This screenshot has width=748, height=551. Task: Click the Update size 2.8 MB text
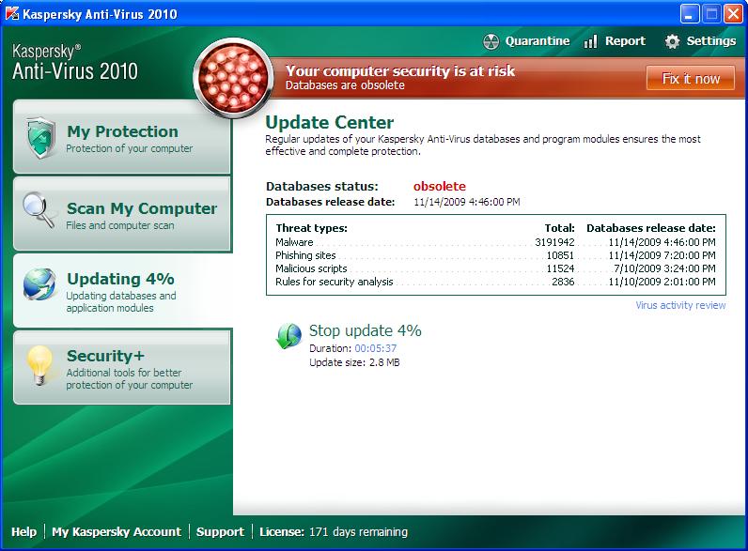click(354, 362)
